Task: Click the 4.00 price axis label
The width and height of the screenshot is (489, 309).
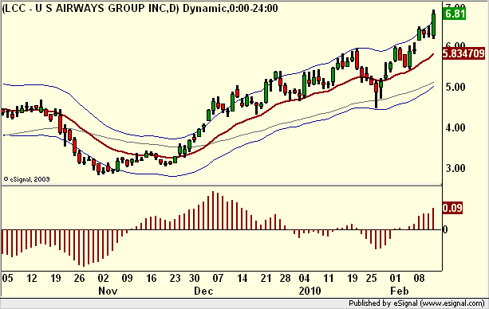Action: [x=455, y=127]
